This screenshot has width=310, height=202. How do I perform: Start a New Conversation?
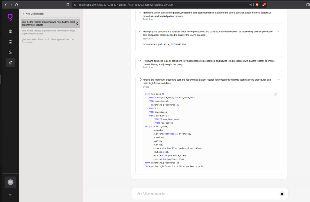(x=50, y=14)
